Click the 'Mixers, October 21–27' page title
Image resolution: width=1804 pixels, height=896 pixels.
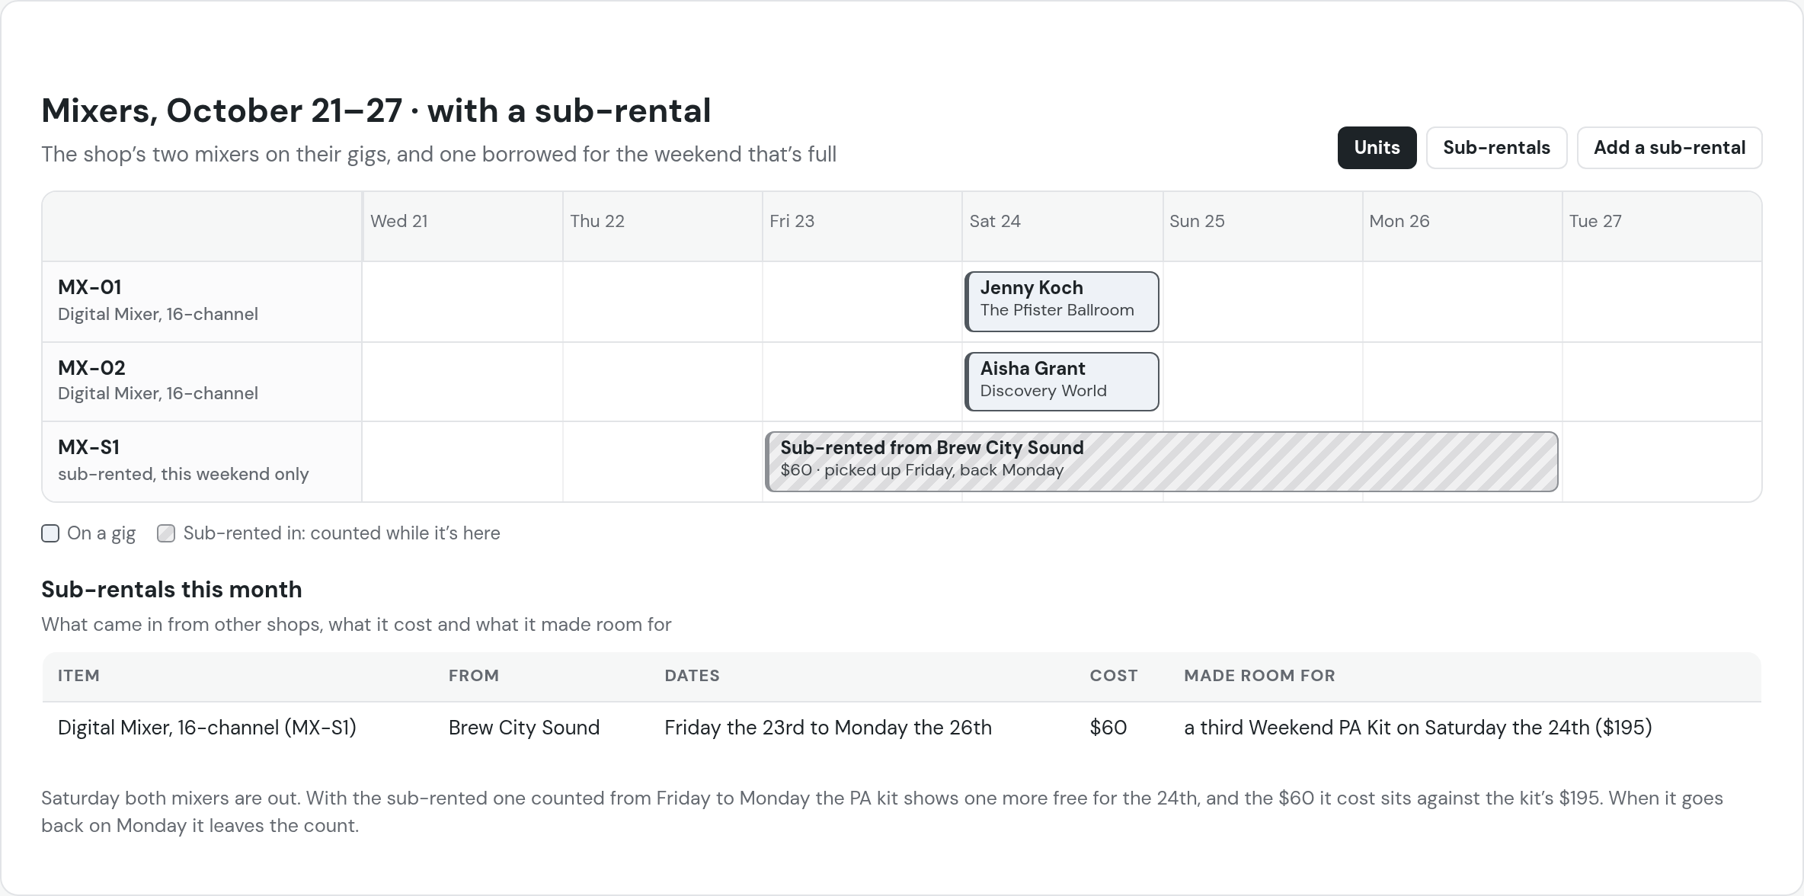pyautogui.click(x=376, y=110)
